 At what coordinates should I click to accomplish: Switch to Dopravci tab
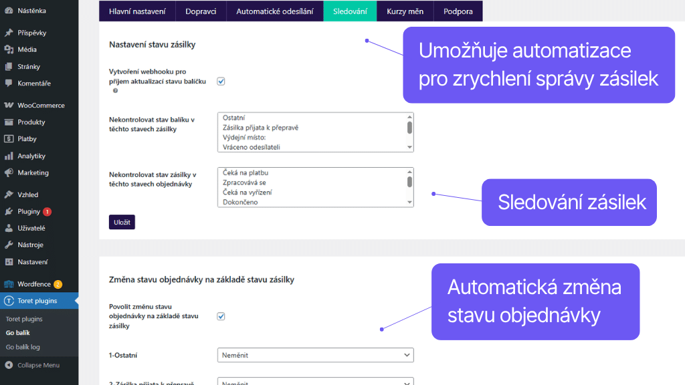(x=201, y=11)
